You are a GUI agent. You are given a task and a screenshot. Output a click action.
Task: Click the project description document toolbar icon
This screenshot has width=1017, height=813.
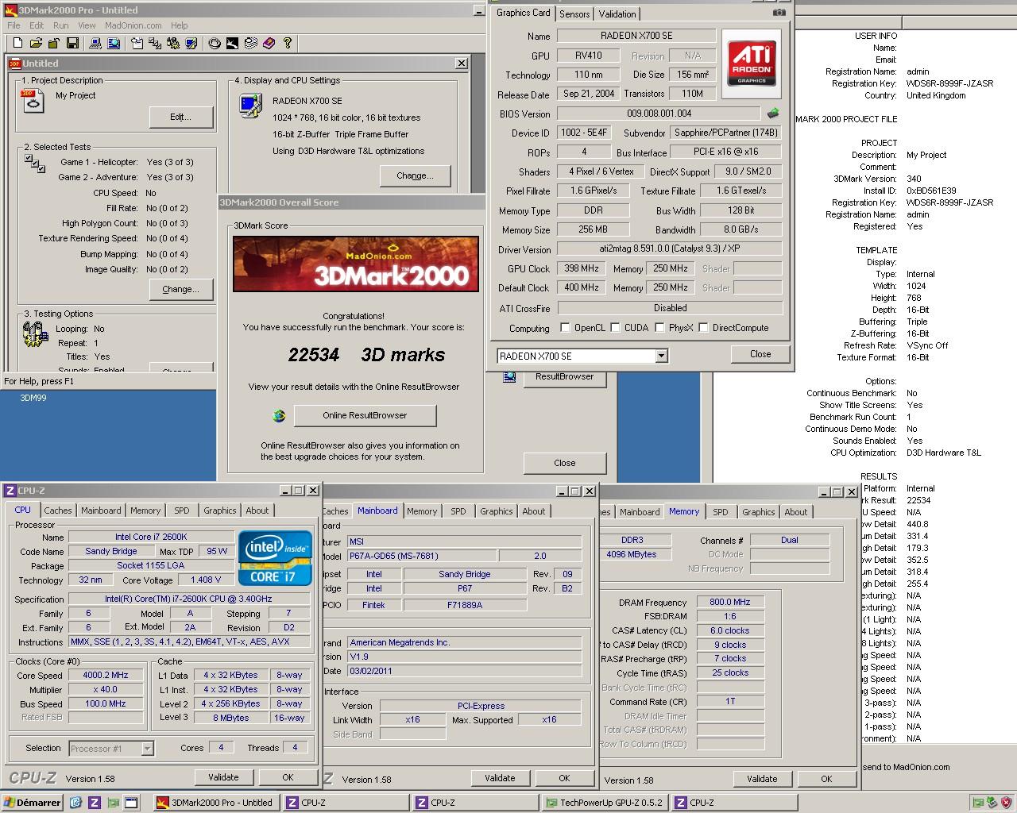pos(137,43)
